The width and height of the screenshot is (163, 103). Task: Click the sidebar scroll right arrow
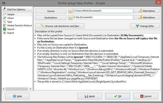30,89
